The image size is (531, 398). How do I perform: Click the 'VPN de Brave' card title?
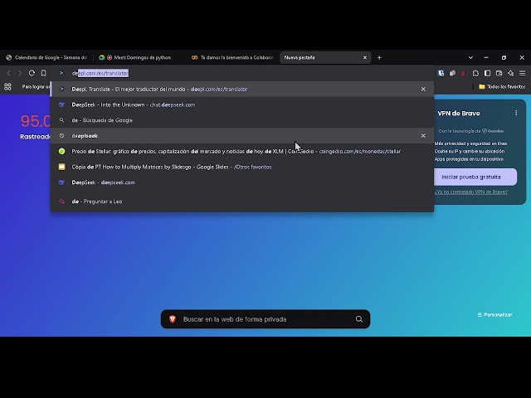tap(459, 114)
